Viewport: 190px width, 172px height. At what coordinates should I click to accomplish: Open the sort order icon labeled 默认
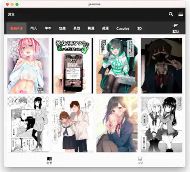[176, 28]
